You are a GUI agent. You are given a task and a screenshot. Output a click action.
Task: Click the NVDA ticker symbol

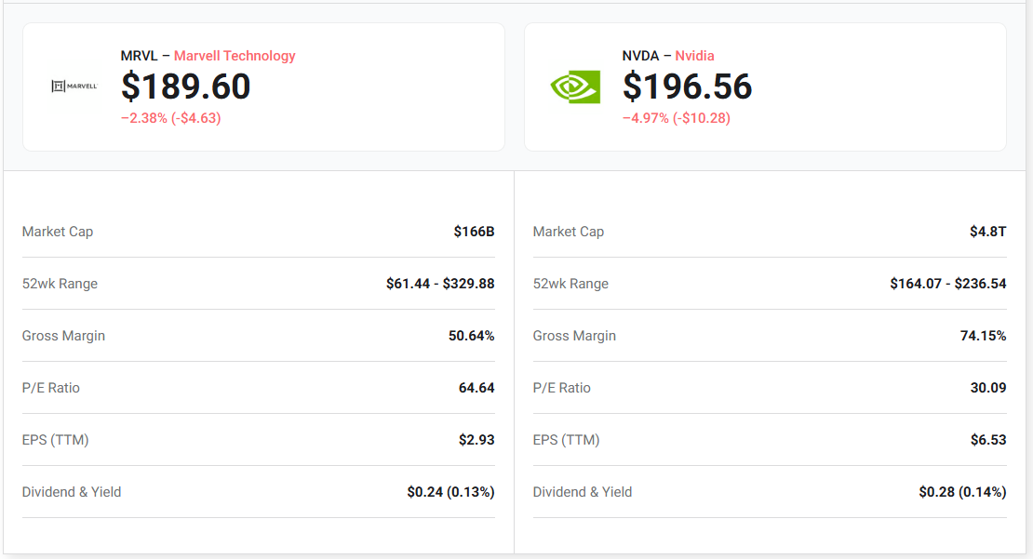[x=640, y=56]
